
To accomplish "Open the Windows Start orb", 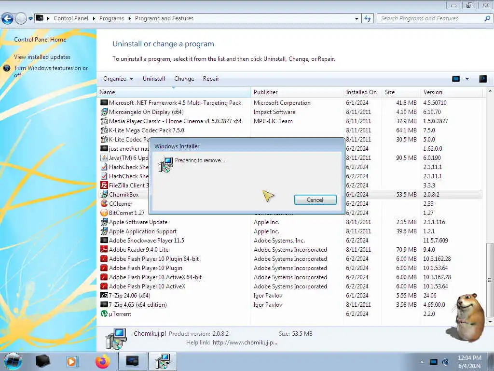I will click(13, 361).
